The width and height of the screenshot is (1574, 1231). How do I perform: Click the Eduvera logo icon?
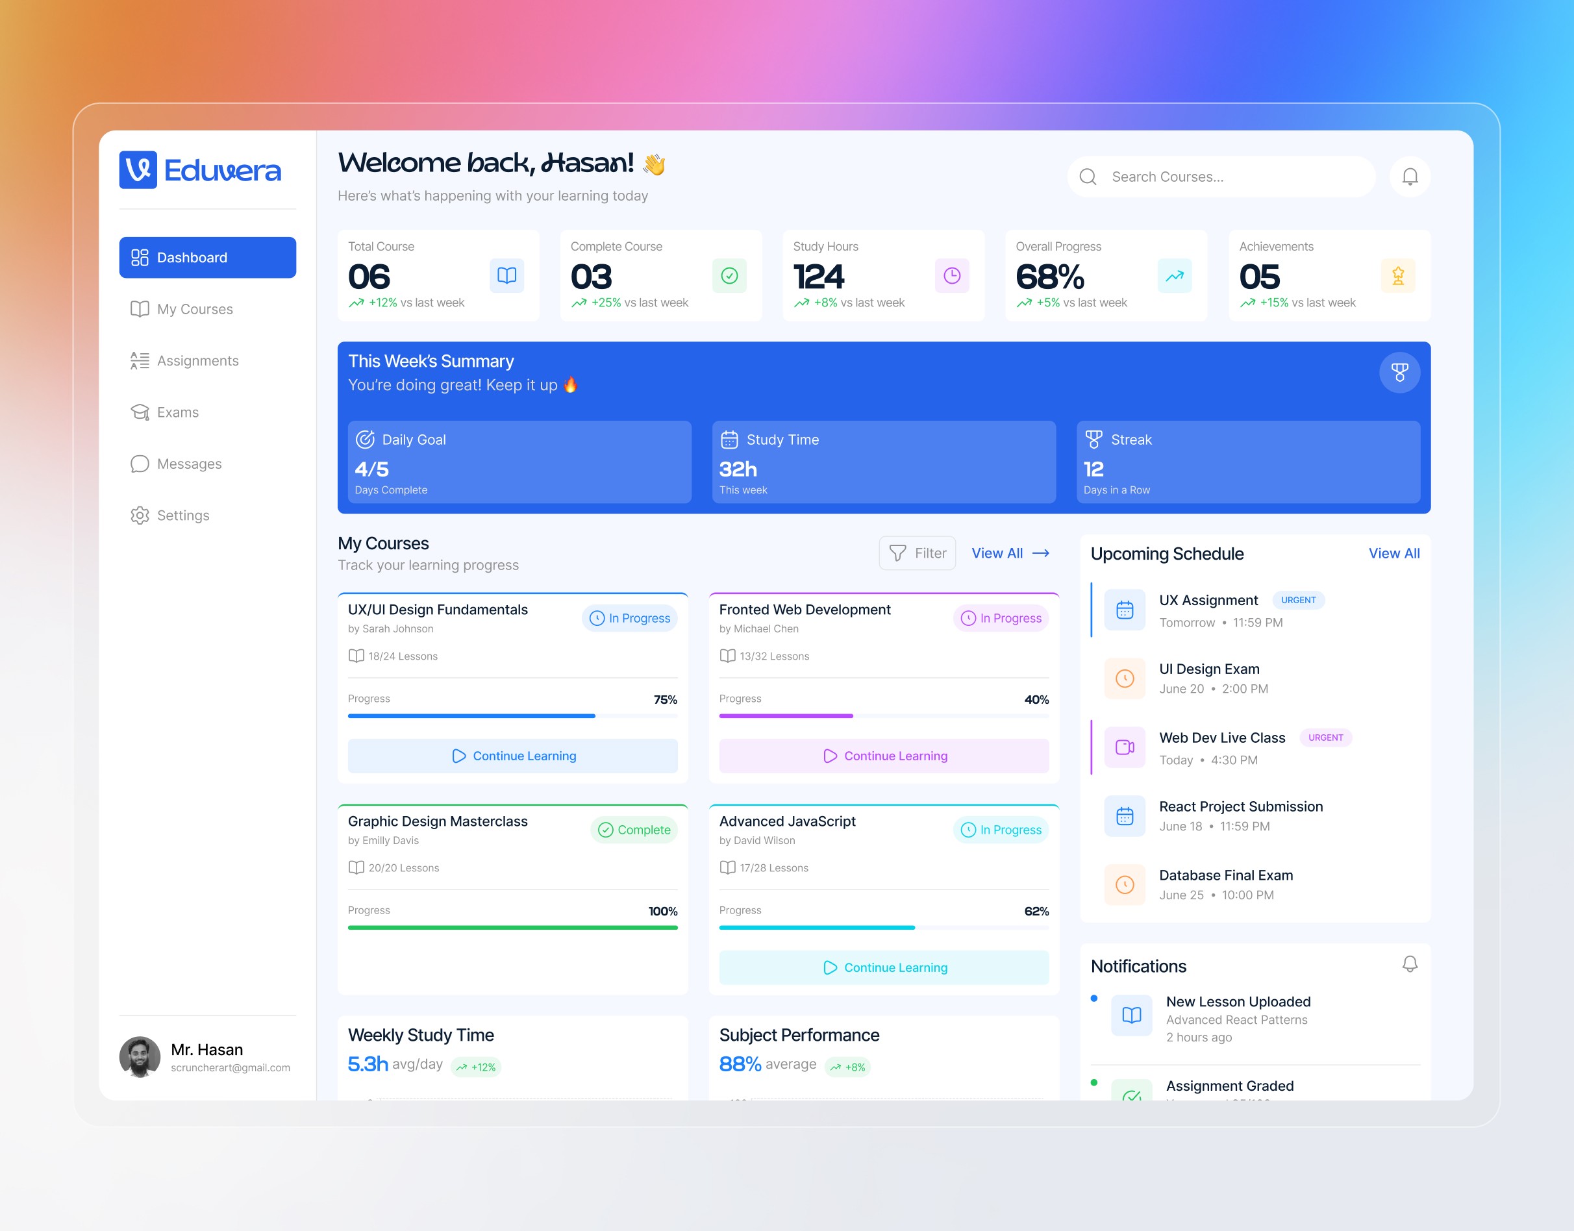point(138,170)
